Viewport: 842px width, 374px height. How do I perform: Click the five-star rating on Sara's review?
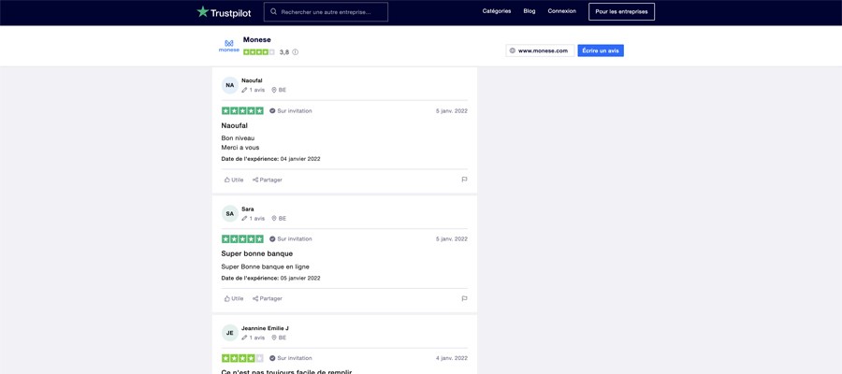click(242, 238)
